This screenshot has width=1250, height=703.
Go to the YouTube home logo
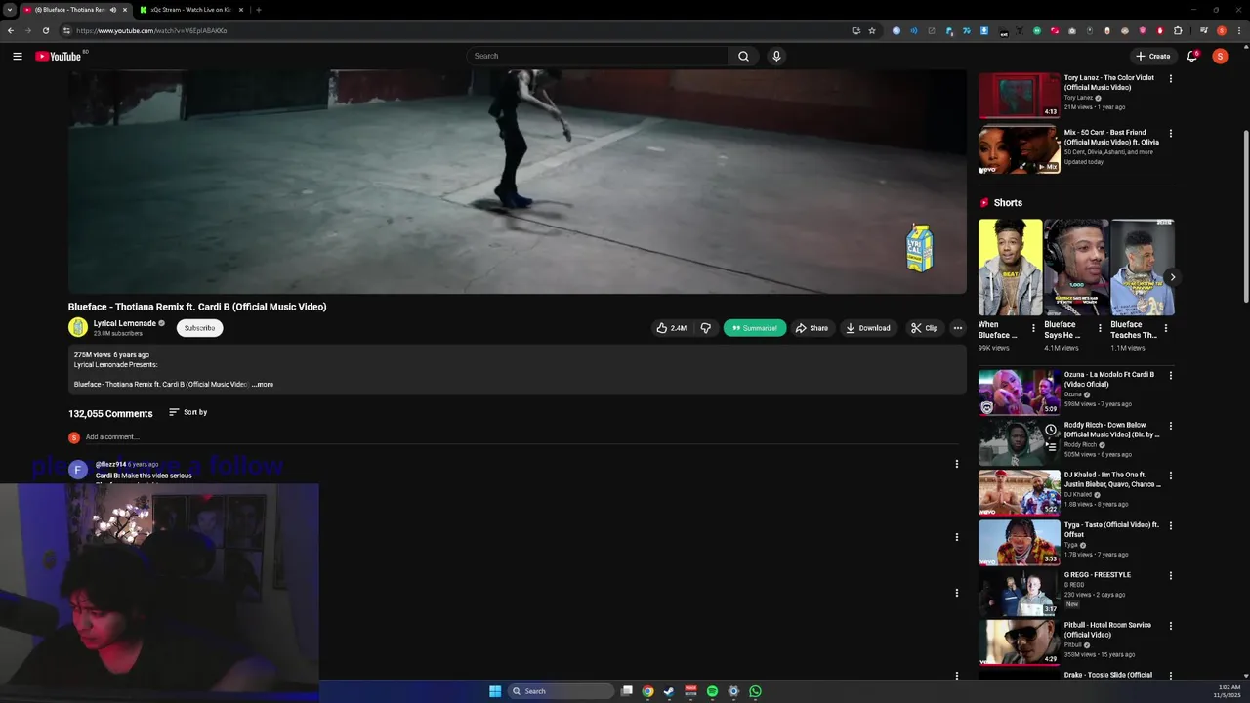coord(59,56)
